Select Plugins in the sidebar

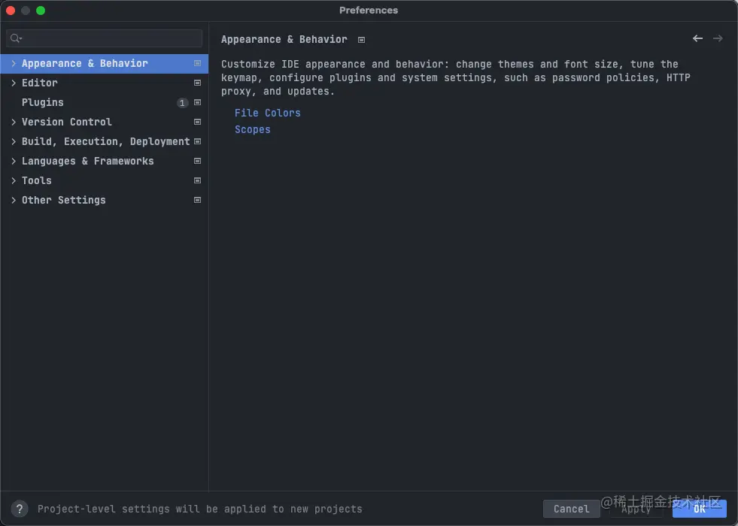coord(43,102)
